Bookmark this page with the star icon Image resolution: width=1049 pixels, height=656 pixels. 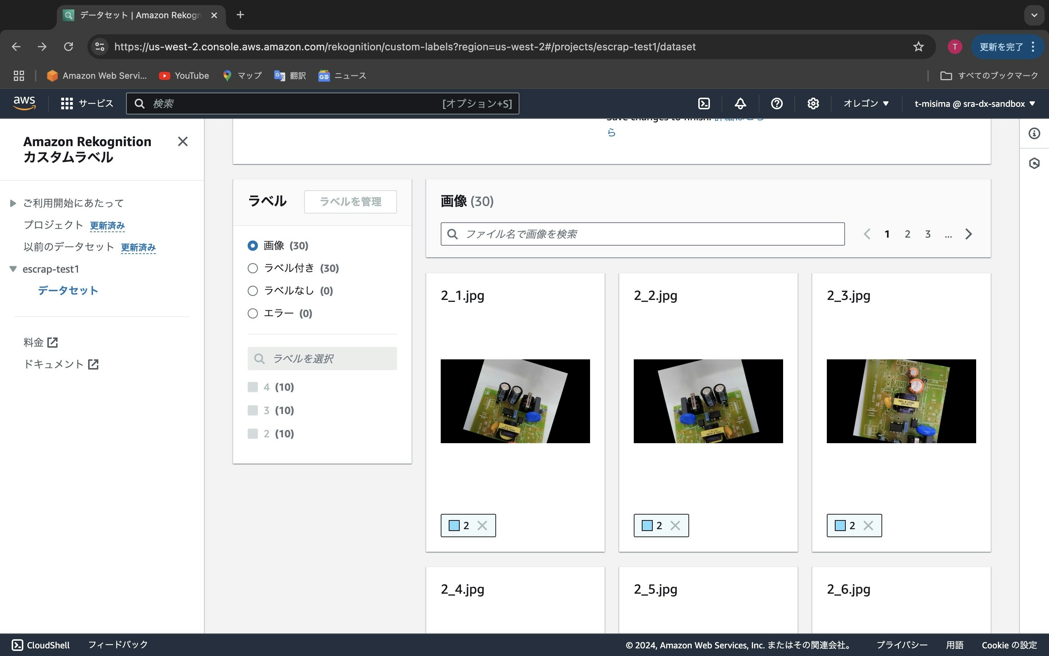918,46
